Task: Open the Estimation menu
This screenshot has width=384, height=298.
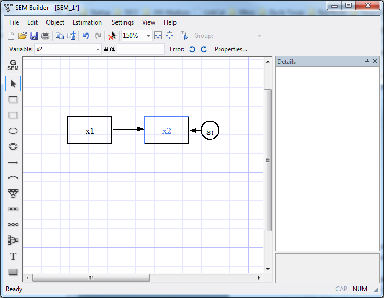Action: [x=87, y=22]
